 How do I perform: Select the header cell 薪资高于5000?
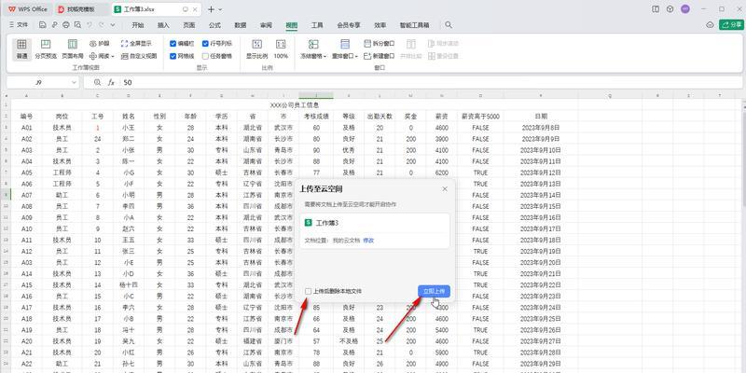(x=480, y=116)
